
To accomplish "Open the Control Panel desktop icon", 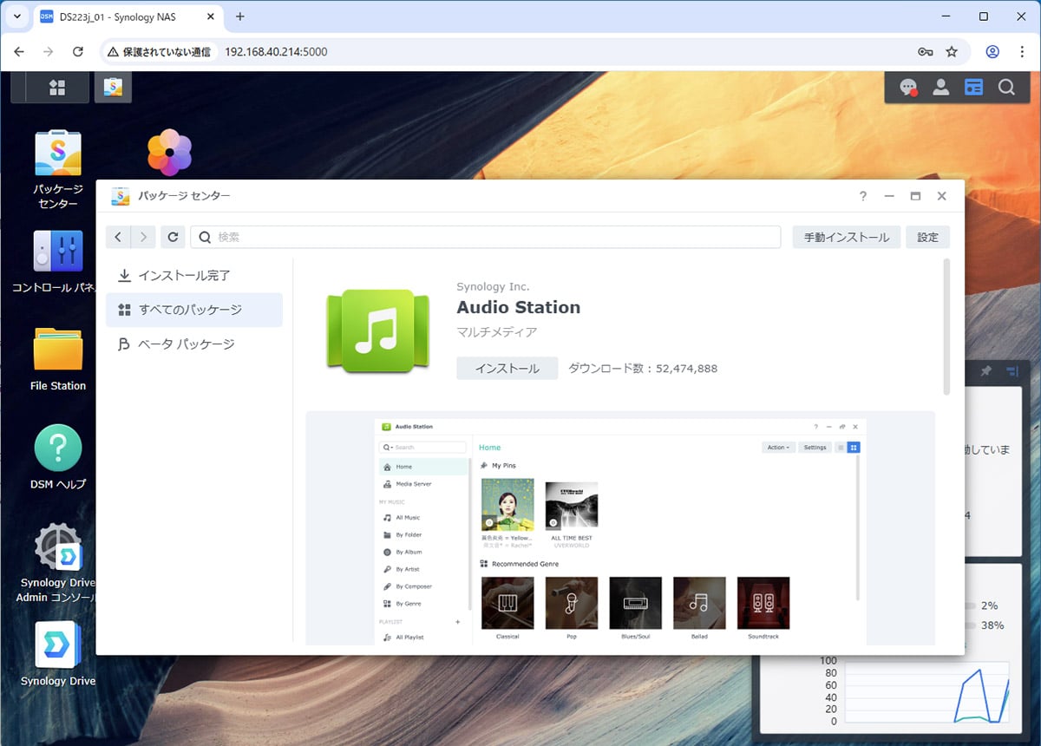I will 58,252.
